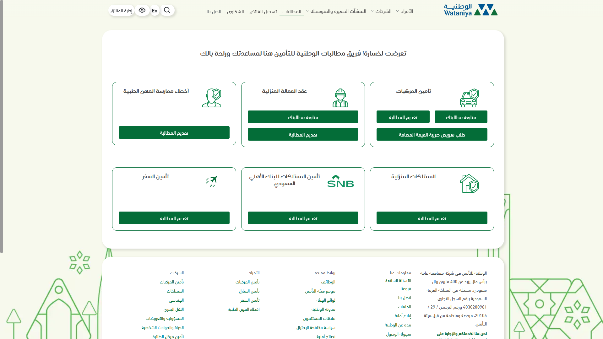Select the المطالبات nav tab
Screen dimensions: 603x339
point(291,12)
